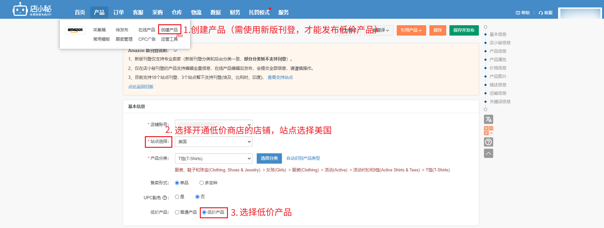Jump to 产品信息 in the section index
Image resolution: width=604 pixels, height=228 pixels.
coord(498,51)
